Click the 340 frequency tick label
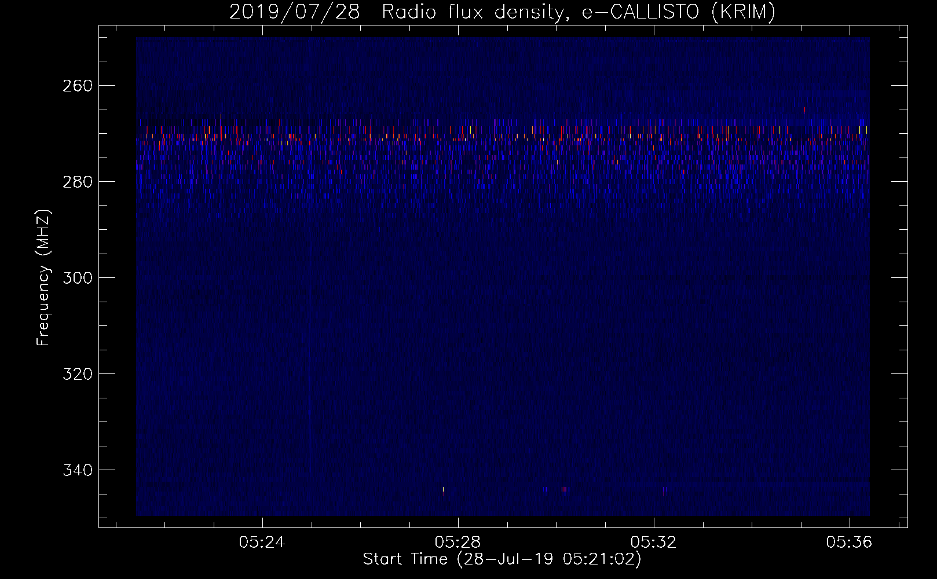 [x=77, y=470]
